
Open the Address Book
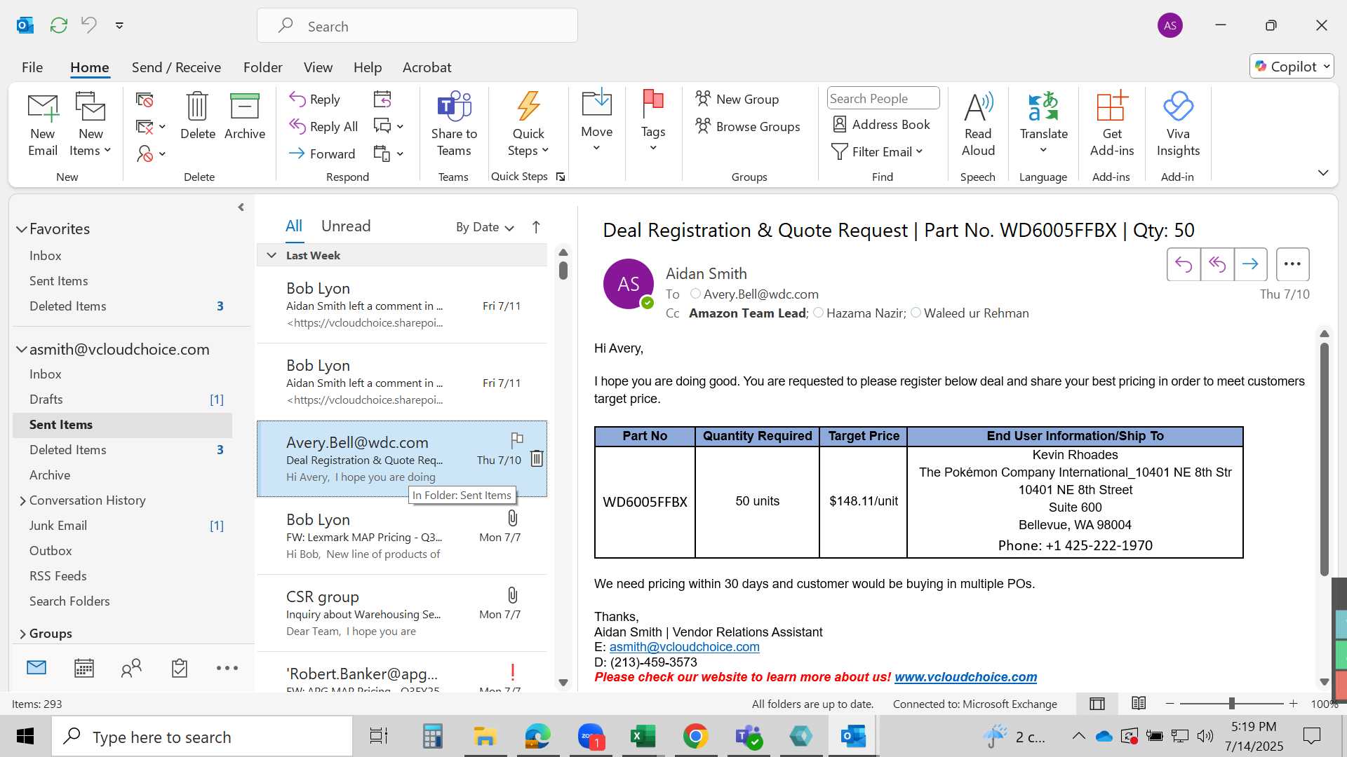(x=881, y=125)
